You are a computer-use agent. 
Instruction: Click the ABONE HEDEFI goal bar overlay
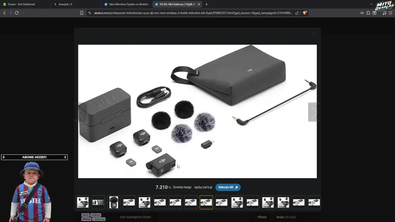tap(34, 157)
